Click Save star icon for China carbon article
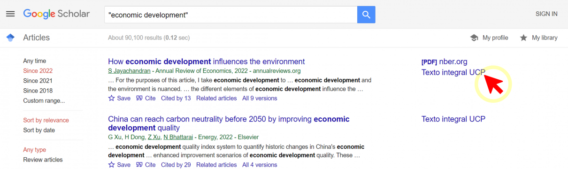 tap(112, 165)
